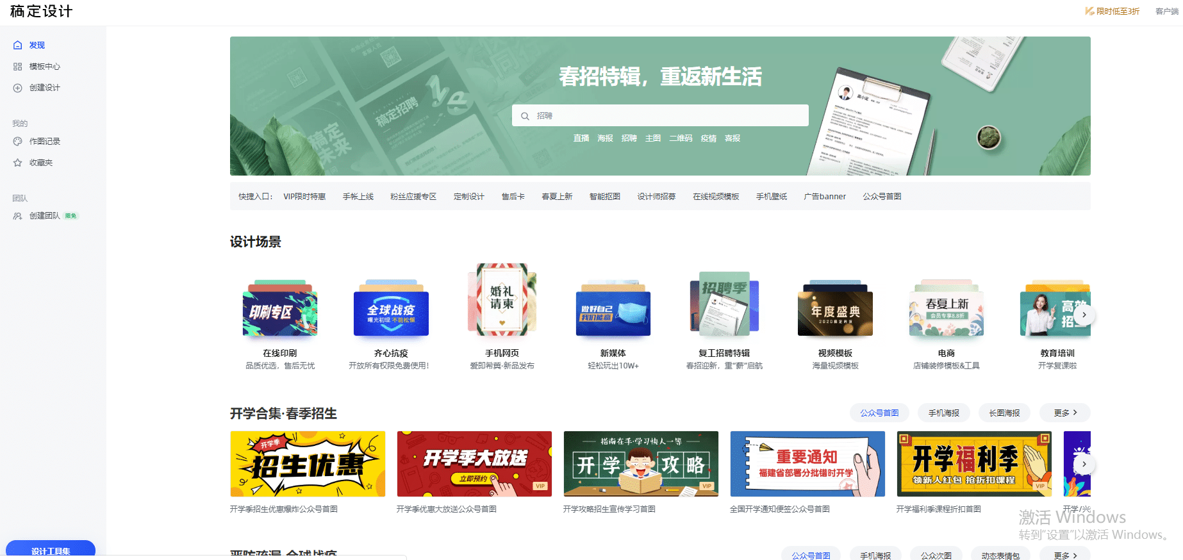
Task: Open 开学季大放送 template thumbnail
Action: 474,464
